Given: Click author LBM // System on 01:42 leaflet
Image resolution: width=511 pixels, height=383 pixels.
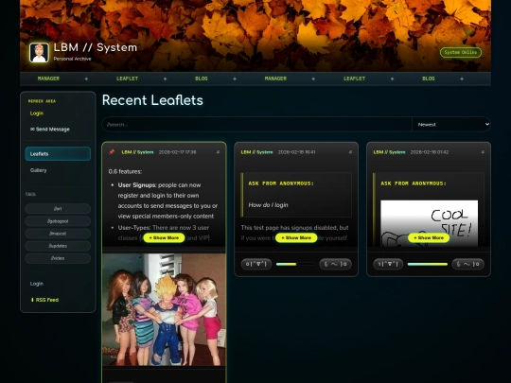Looking at the screenshot, I should 389,152.
